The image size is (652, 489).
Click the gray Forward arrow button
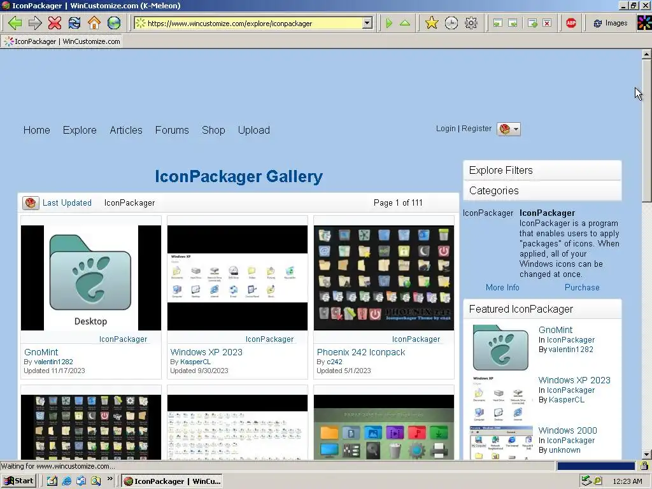(35, 23)
